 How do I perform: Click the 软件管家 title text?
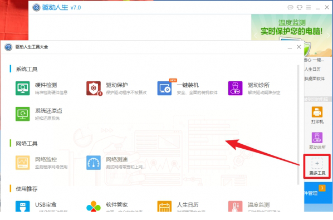tap(117, 205)
